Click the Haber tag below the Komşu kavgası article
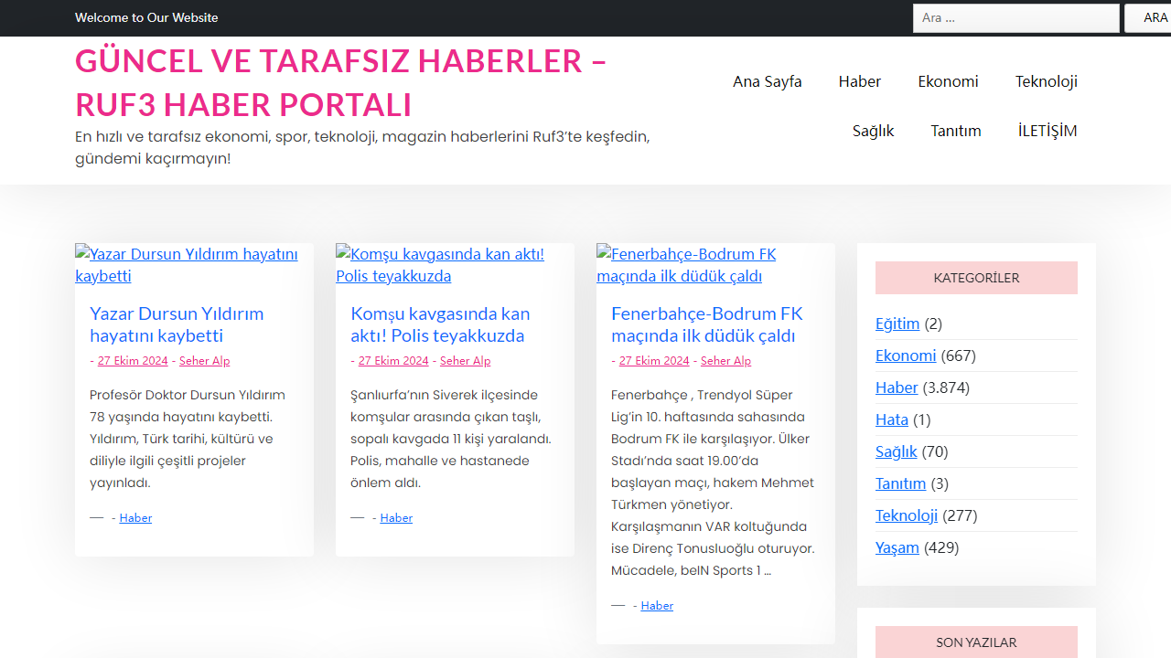1171x658 pixels. [x=396, y=517]
